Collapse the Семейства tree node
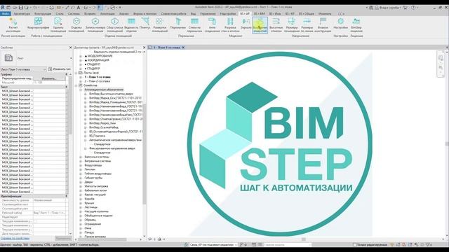The width and height of the screenshot is (449, 252). point(76,85)
